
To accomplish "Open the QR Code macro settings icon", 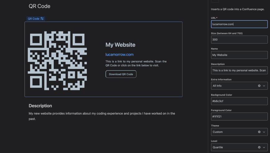I will [42, 19].
